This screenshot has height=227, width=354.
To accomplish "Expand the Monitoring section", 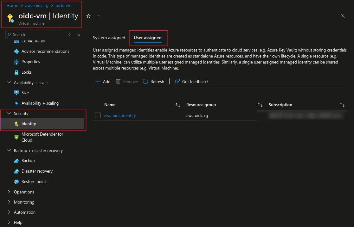I will pos(9,202).
